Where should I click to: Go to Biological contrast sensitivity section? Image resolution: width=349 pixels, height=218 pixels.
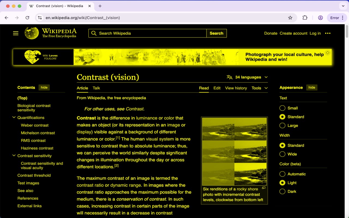pyautogui.click(x=34, y=108)
